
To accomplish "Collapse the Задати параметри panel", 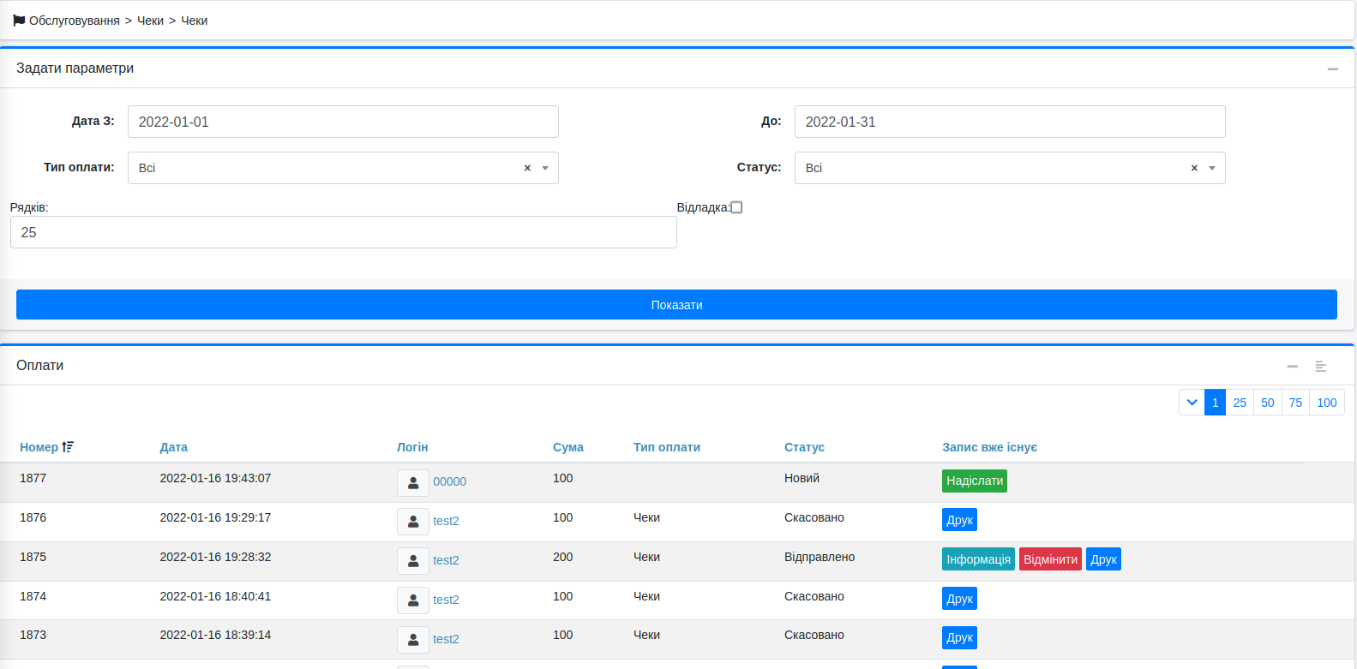I will click(x=1332, y=69).
